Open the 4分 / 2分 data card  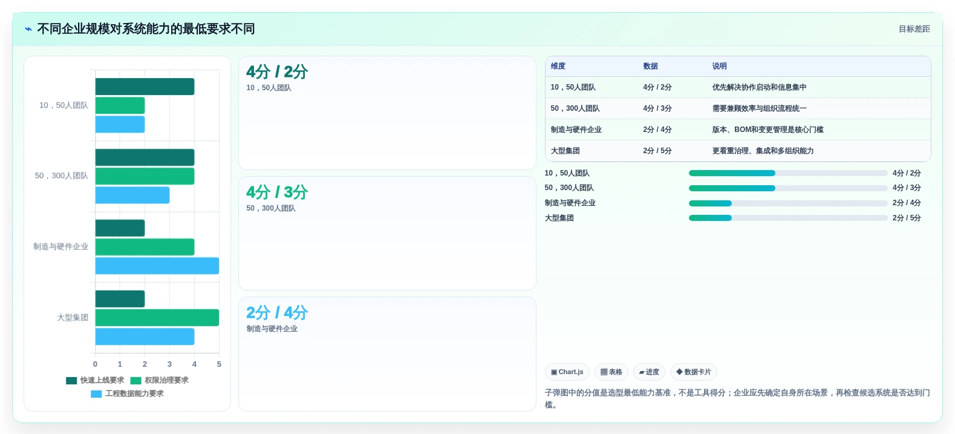pyautogui.click(x=387, y=113)
